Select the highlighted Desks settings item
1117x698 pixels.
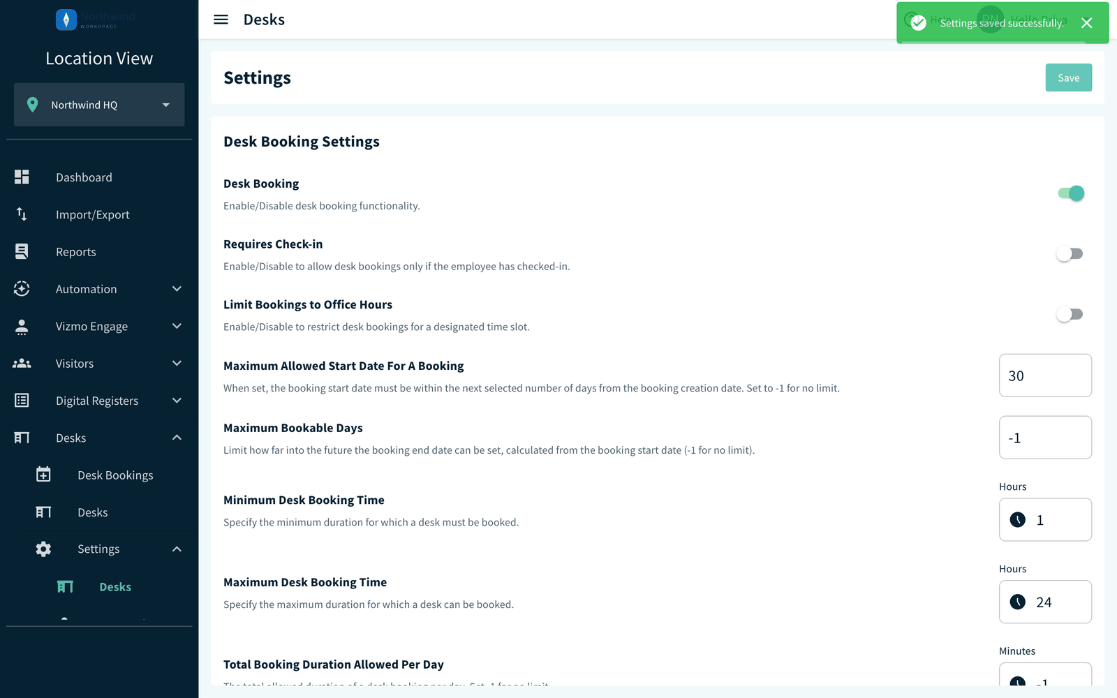pos(99,586)
